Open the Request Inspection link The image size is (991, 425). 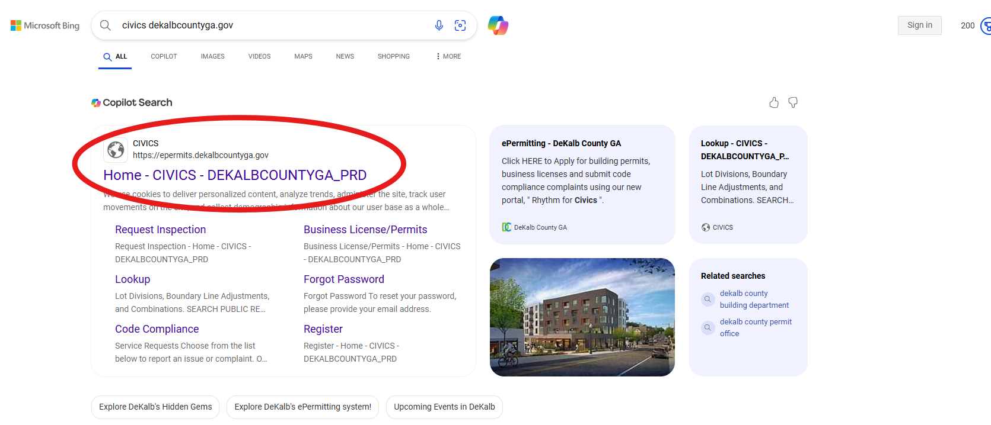(x=160, y=230)
